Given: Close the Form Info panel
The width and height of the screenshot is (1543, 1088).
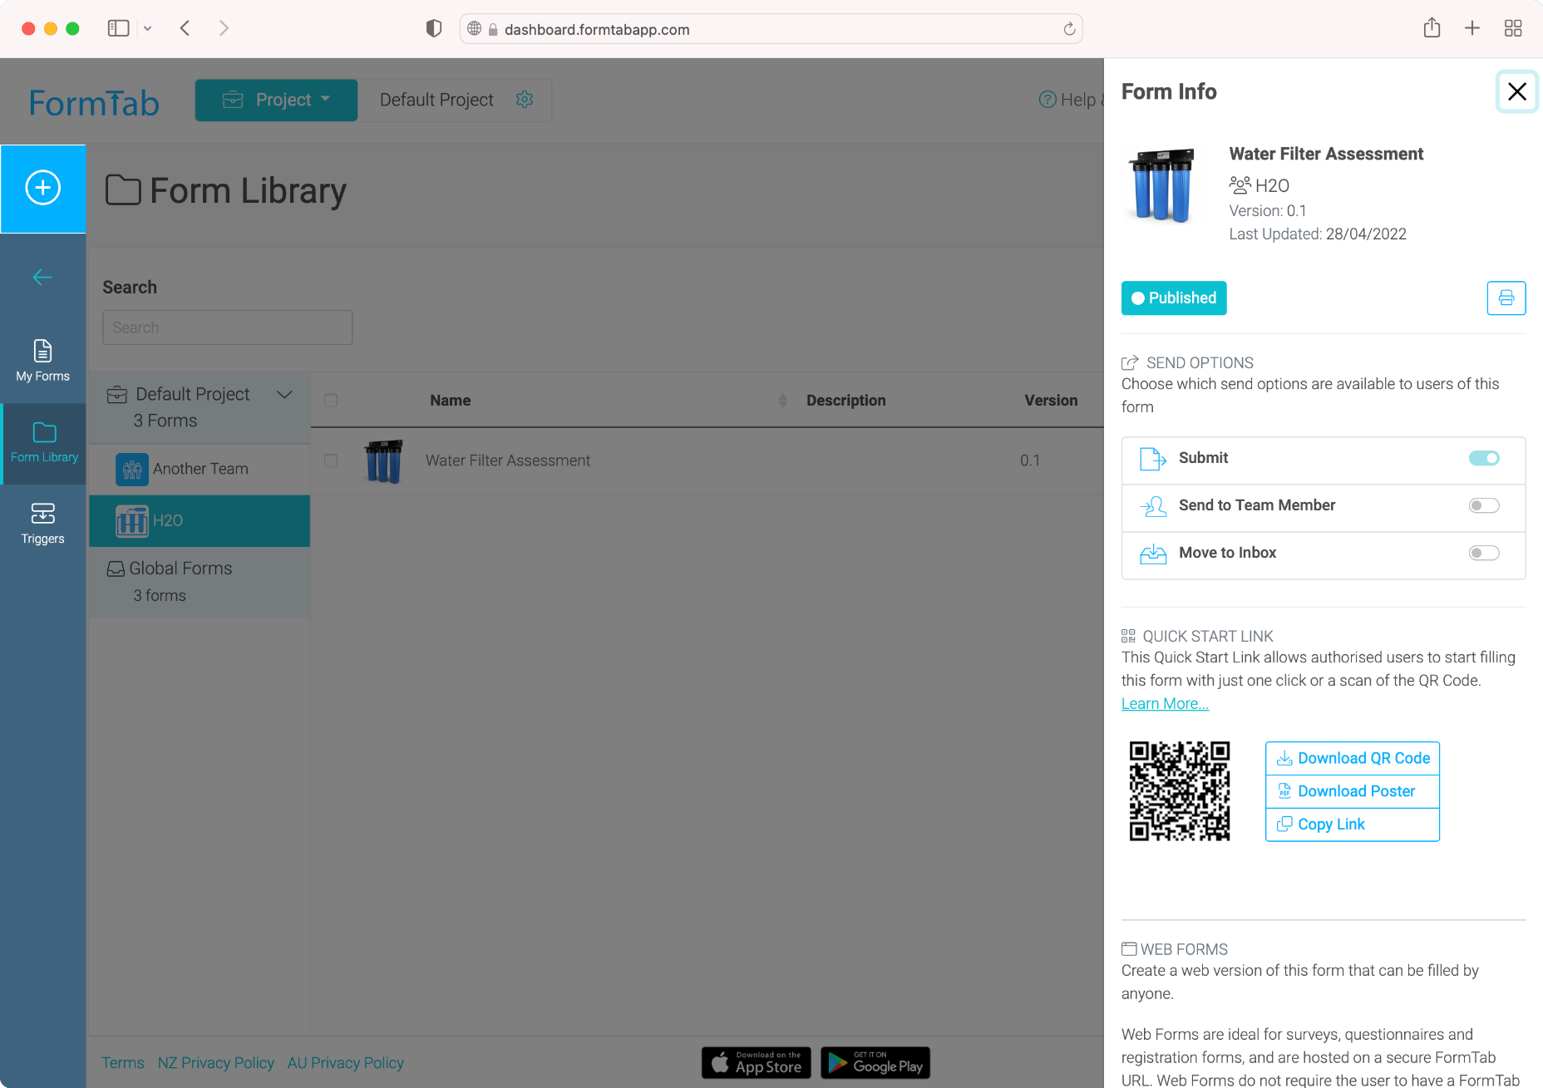Looking at the screenshot, I should click(1517, 91).
